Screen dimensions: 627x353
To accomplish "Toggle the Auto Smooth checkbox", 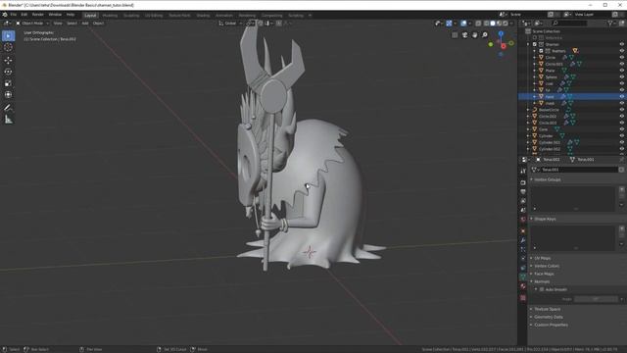I will (542, 289).
